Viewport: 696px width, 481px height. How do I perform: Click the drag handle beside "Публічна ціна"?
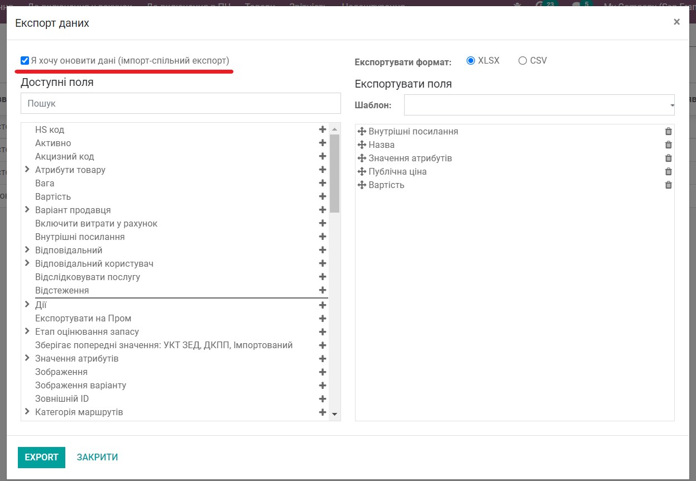pos(363,171)
